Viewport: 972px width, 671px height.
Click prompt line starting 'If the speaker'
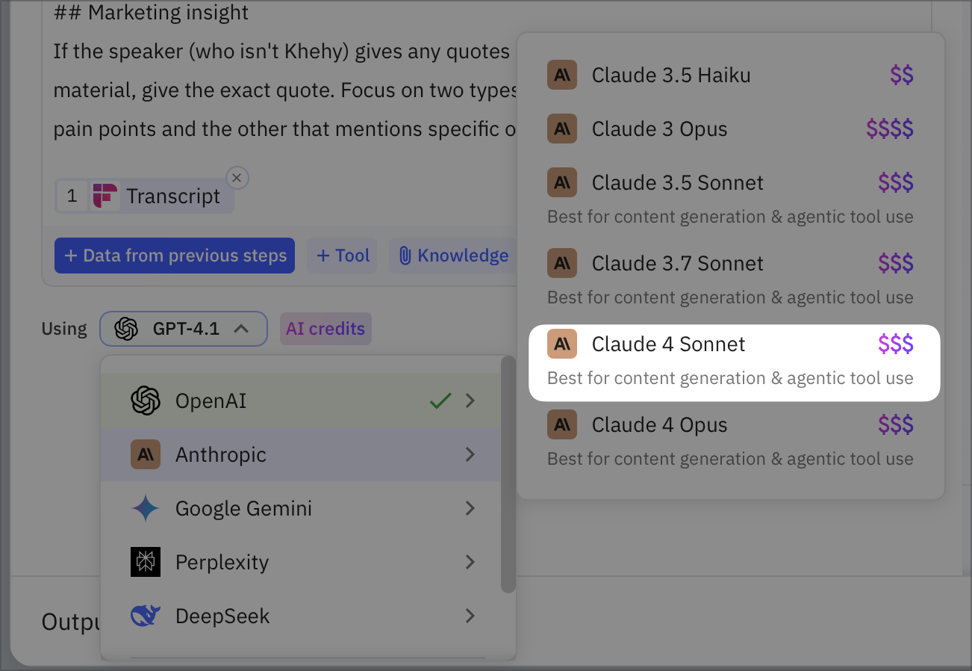pos(282,52)
